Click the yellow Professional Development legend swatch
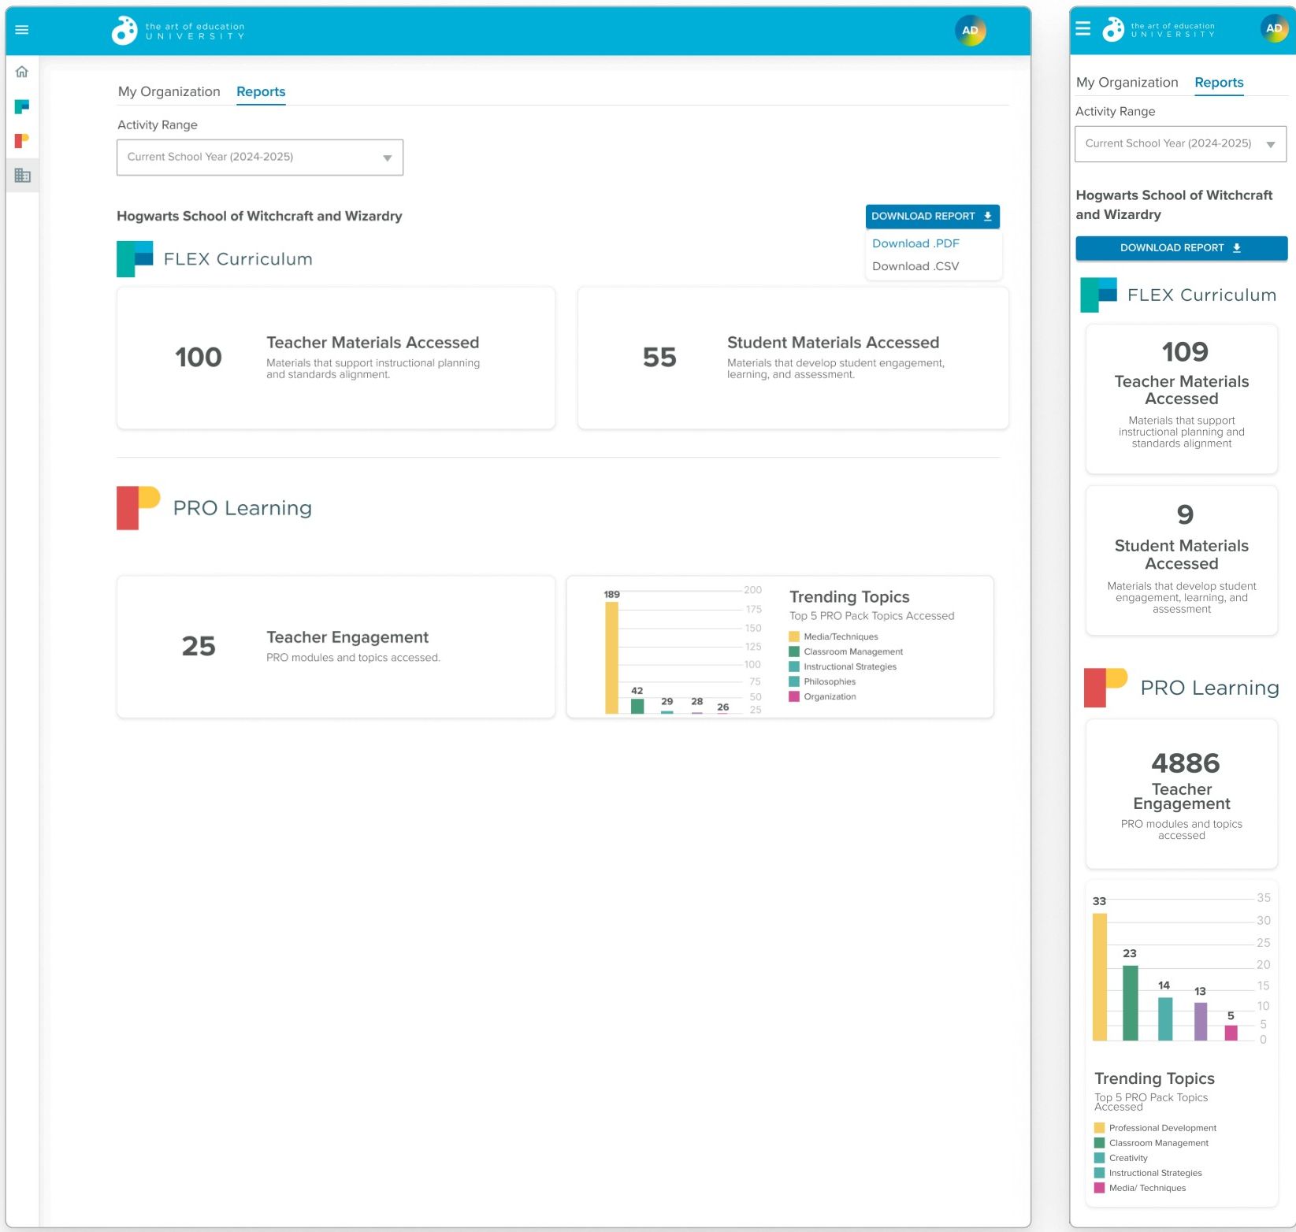 (x=1100, y=1128)
